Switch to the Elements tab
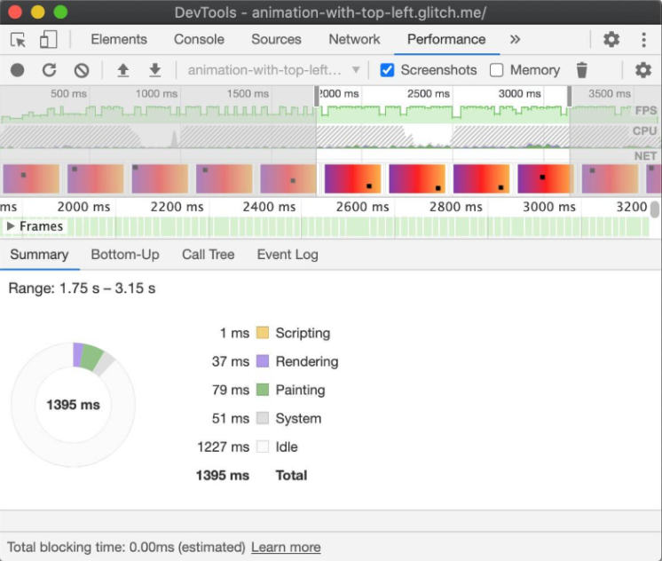662x561 pixels. pyautogui.click(x=119, y=39)
